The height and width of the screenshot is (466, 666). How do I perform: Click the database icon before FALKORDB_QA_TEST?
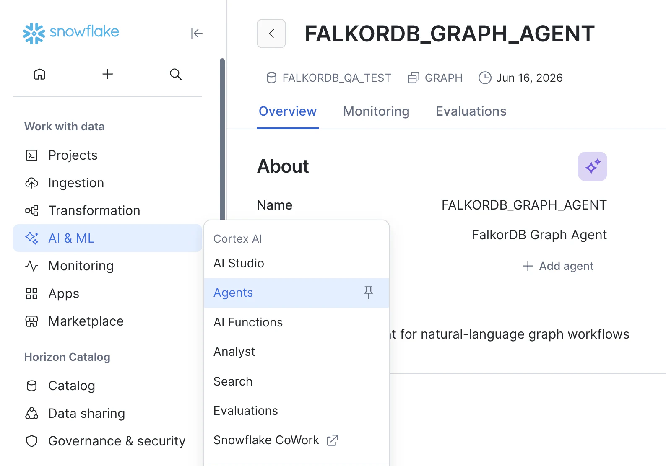[272, 78]
